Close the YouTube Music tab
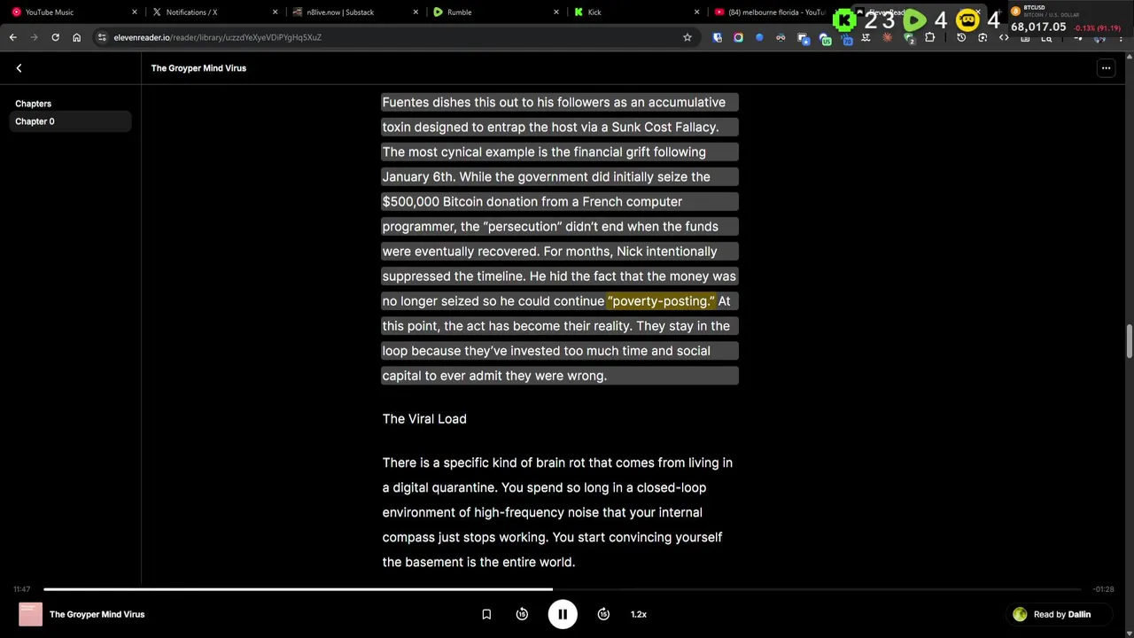 click(135, 12)
